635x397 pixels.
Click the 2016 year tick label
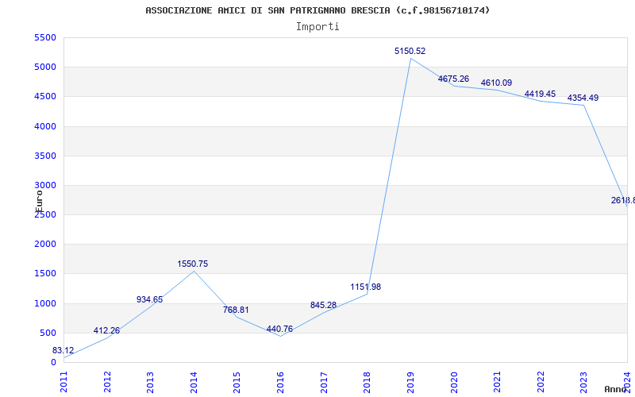pyautogui.click(x=281, y=380)
